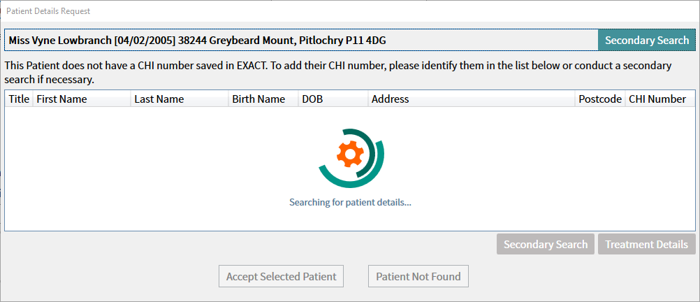Click the Patient Not Found button
The image size is (700, 302).
(x=418, y=277)
